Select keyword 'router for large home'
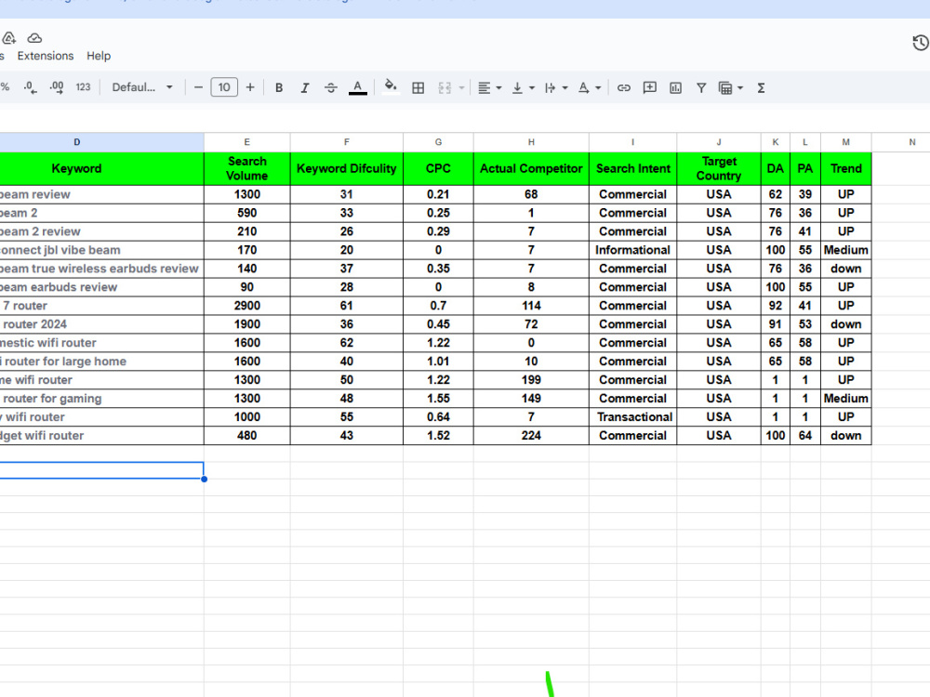Viewport: 930px width, 697px height. pos(101,362)
